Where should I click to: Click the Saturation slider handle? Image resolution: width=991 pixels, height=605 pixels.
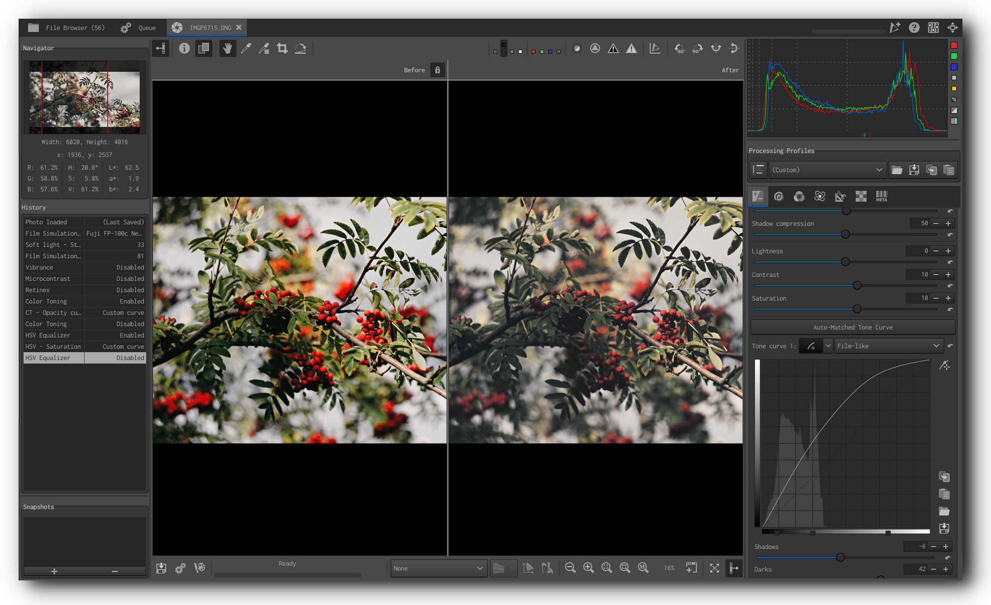pos(857,309)
